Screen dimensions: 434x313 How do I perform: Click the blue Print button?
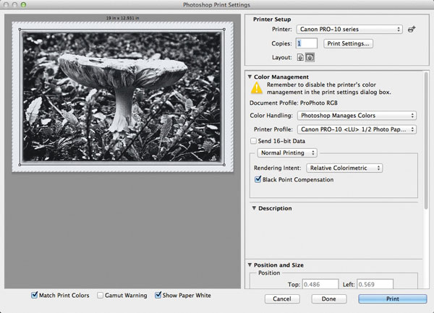click(x=393, y=299)
